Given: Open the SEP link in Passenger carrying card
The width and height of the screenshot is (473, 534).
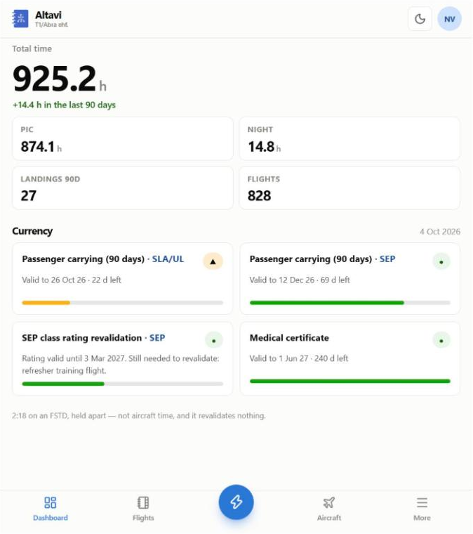Looking at the screenshot, I should (387, 259).
